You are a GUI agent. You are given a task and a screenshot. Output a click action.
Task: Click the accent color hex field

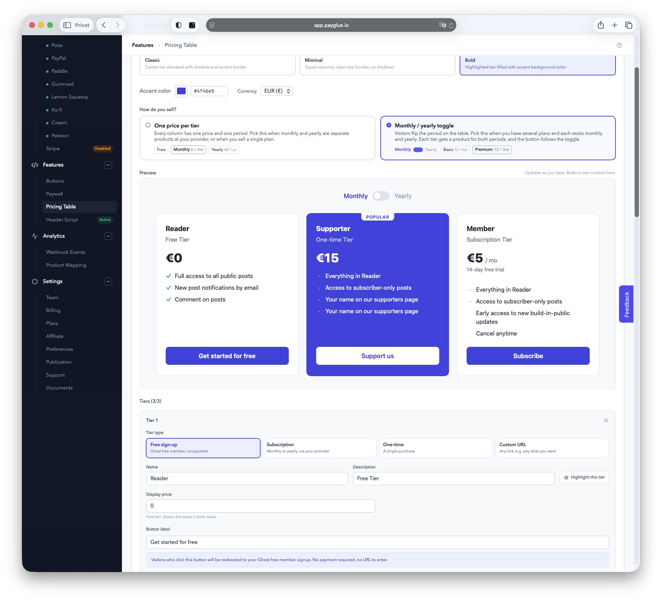tap(209, 91)
